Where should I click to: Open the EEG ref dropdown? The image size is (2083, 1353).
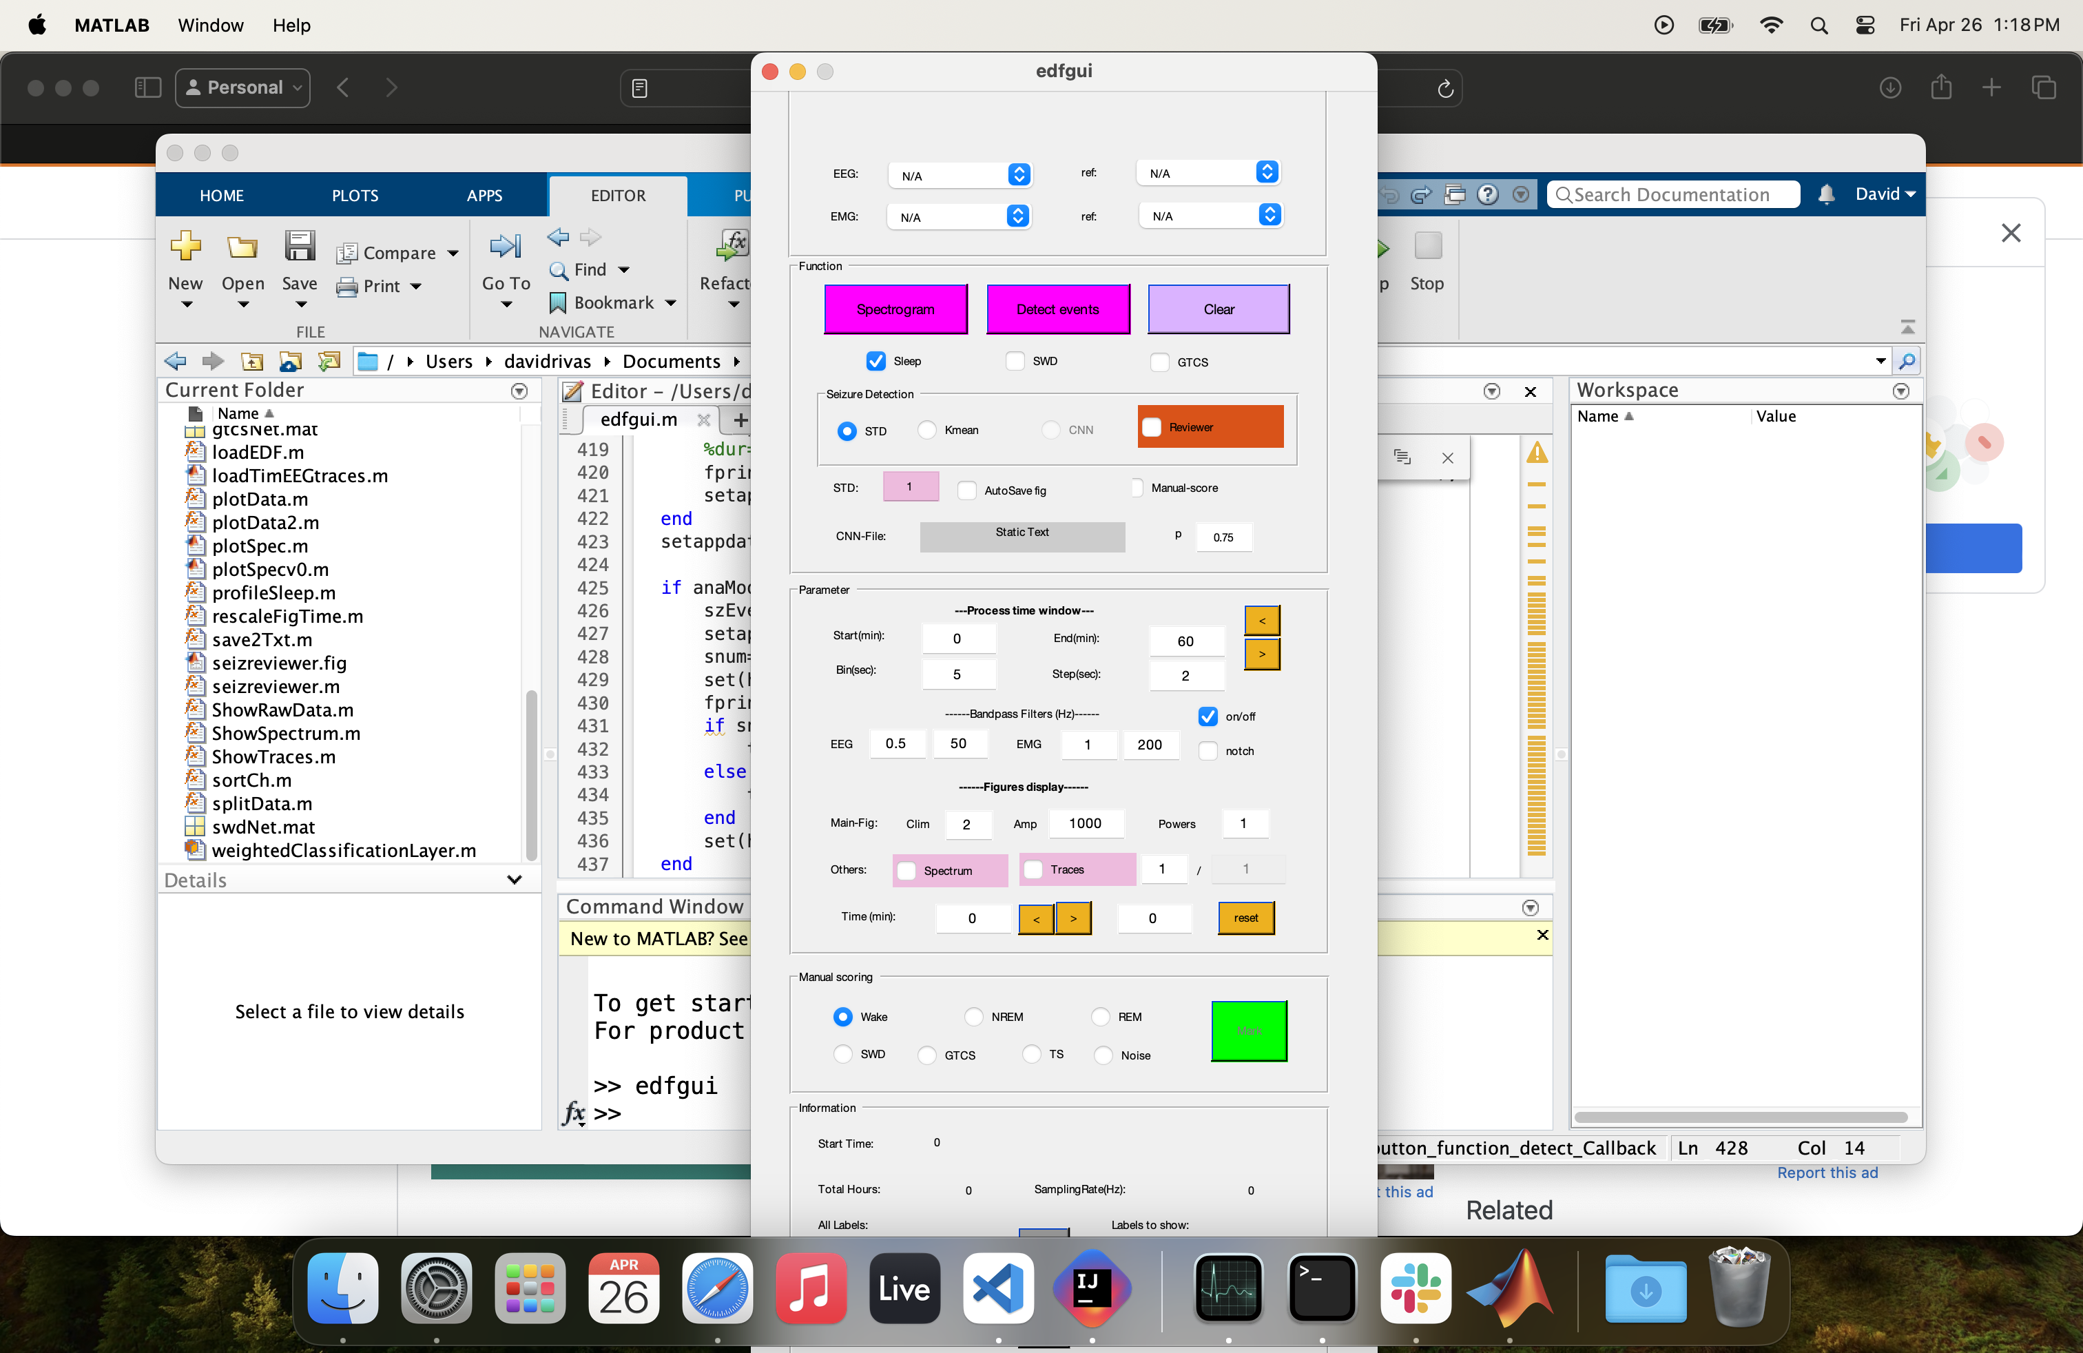coord(1209,174)
